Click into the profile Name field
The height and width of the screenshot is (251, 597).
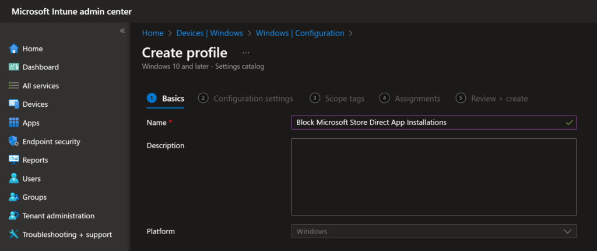[434, 123]
